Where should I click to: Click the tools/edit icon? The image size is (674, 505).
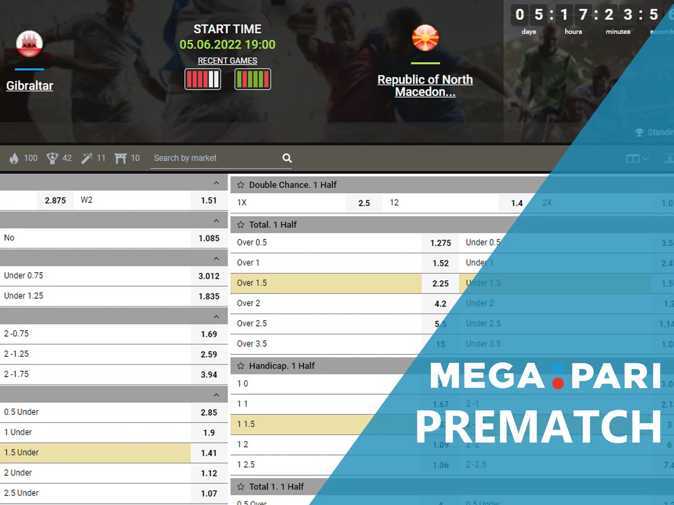[x=86, y=158]
